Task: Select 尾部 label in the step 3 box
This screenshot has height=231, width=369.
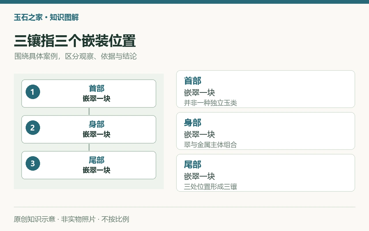Action: [97, 160]
